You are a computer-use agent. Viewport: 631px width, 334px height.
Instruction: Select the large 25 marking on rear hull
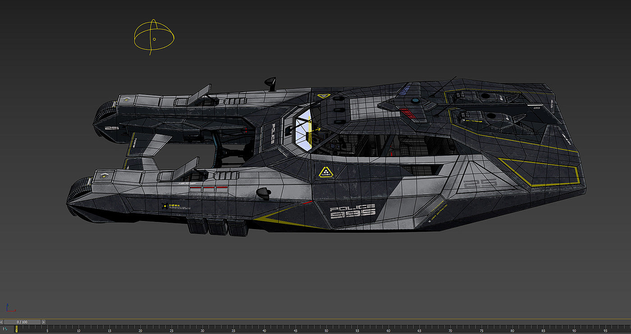point(480,183)
